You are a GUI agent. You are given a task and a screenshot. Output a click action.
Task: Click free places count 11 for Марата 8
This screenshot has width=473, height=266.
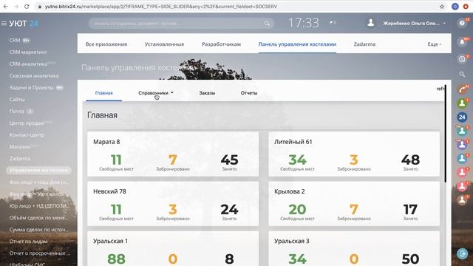pos(116,160)
